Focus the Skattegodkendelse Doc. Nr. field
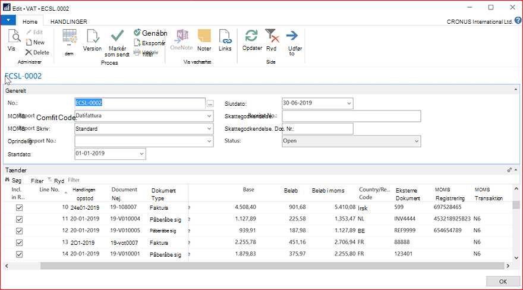Viewport: 523px width, 290px height. (x=317, y=129)
